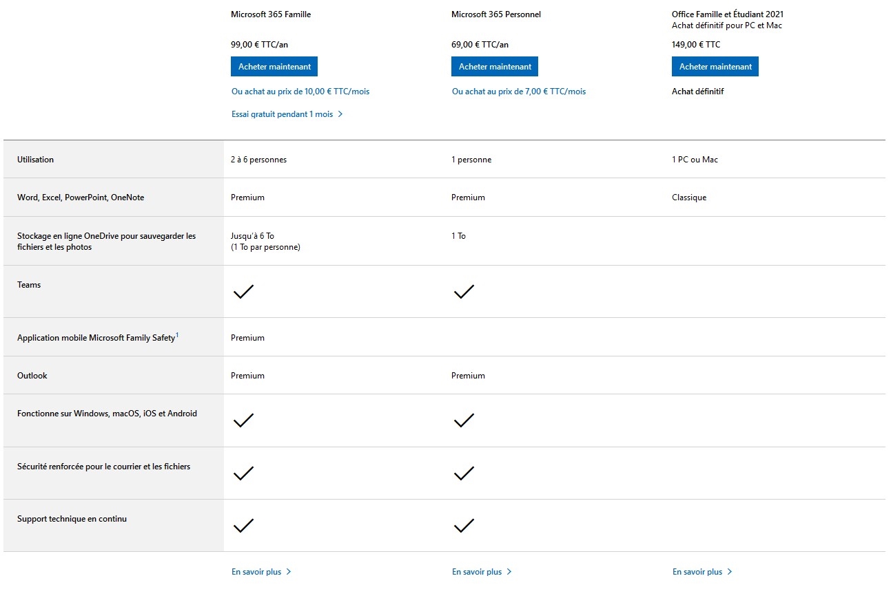Click the Teams checkmark in Personnel column
The image size is (891, 598).
pyautogui.click(x=464, y=292)
